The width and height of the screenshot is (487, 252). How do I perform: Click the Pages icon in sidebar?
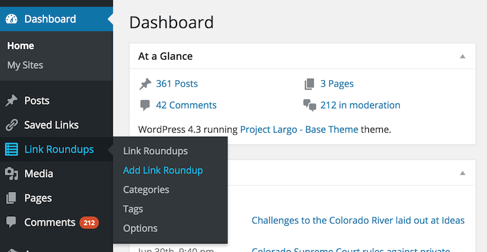[x=11, y=198]
